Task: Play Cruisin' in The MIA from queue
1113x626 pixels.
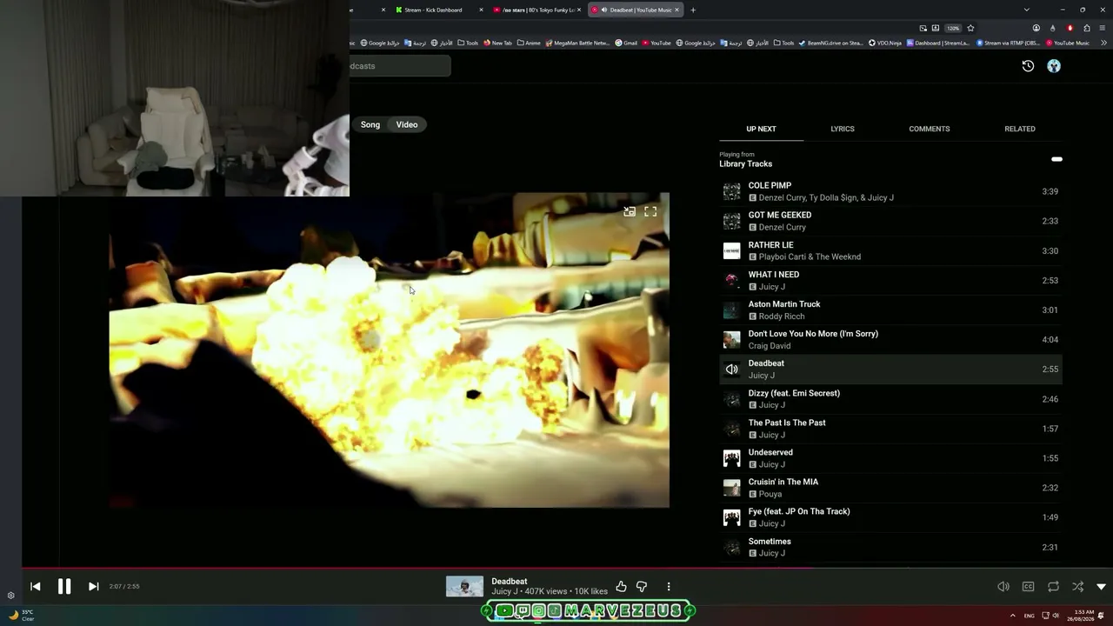Action: point(890,488)
